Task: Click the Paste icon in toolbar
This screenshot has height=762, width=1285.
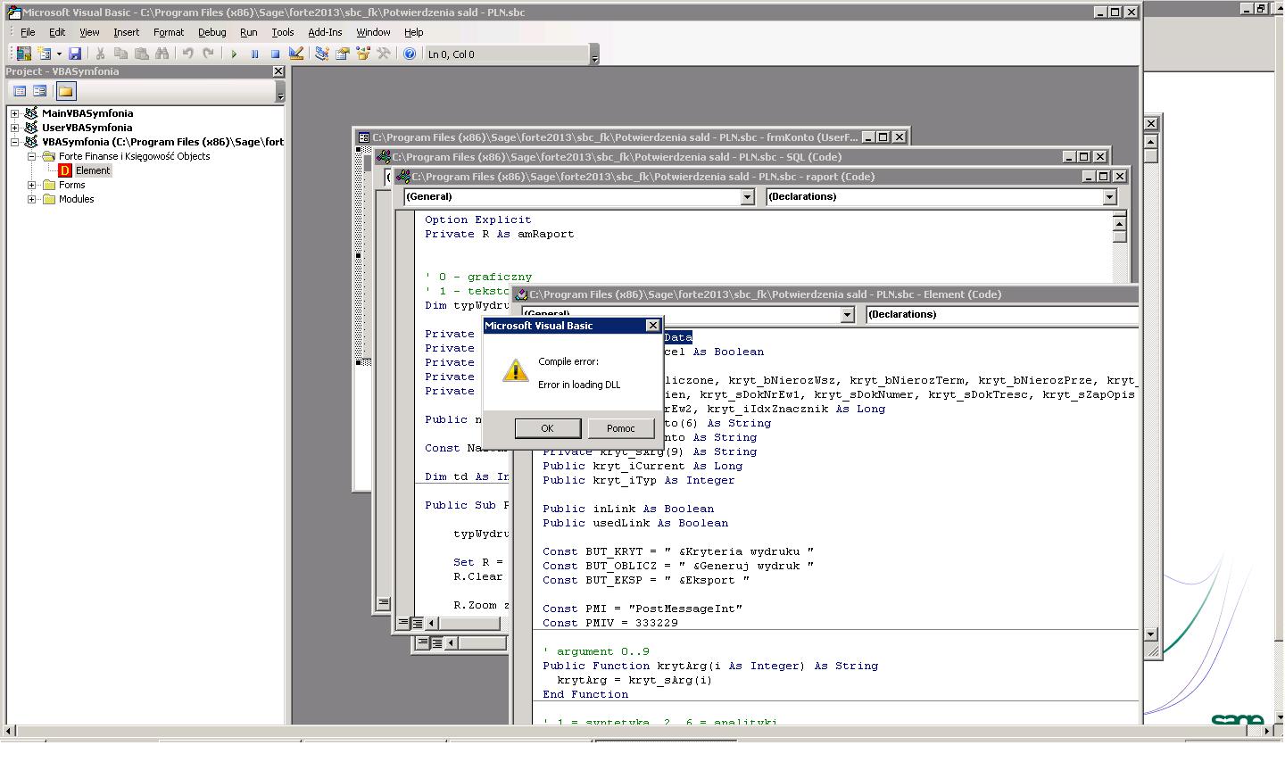Action: tap(141, 54)
